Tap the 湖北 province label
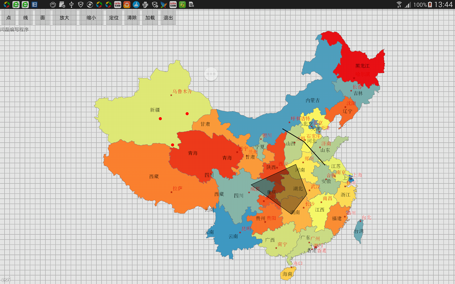 [298, 189]
